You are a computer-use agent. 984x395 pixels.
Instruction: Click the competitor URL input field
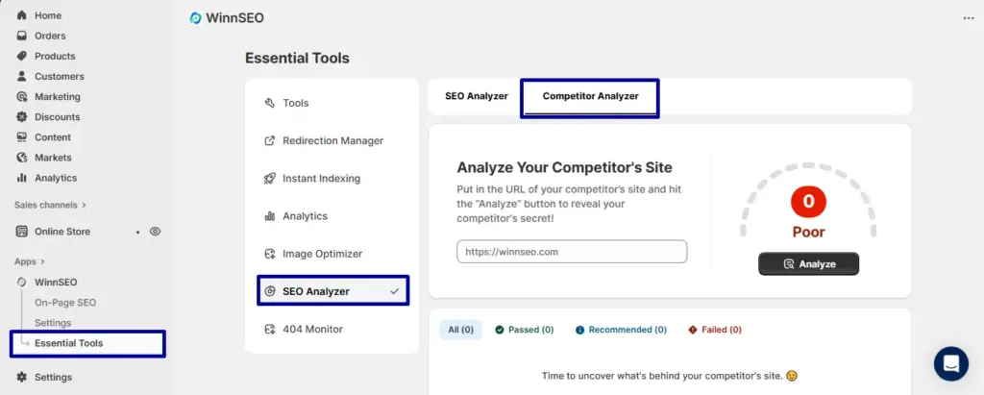point(572,252)
